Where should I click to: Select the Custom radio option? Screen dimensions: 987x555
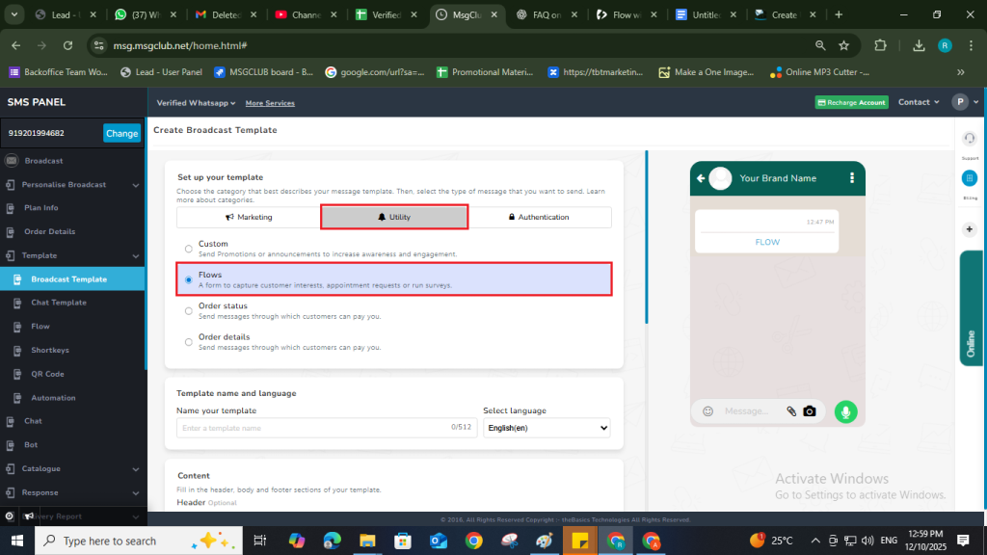[x=188, y=249]
